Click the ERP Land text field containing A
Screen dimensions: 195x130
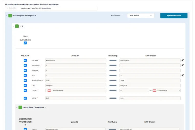pos(134,90)
